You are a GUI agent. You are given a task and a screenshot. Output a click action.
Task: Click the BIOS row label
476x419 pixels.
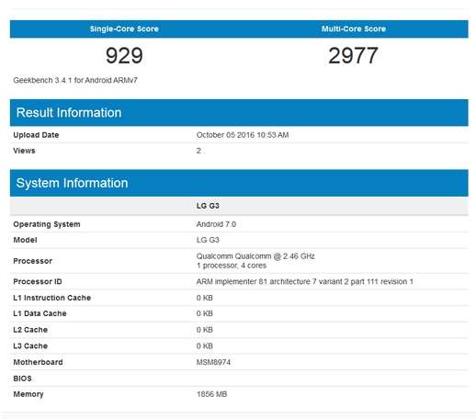[22, 379]
